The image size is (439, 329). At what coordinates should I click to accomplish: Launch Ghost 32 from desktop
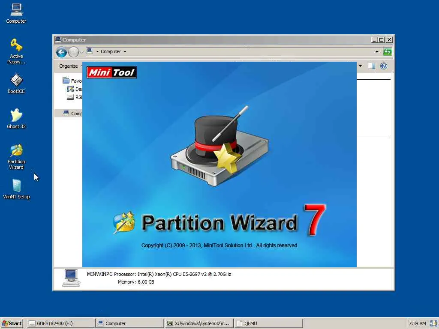16,119
